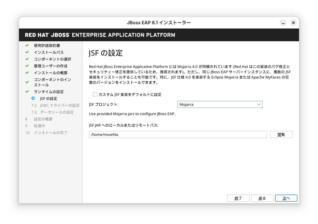The image size is (318, 224).
Task: Click the 戻る back button
Action: pyautogui.click(x=262, y=198)
